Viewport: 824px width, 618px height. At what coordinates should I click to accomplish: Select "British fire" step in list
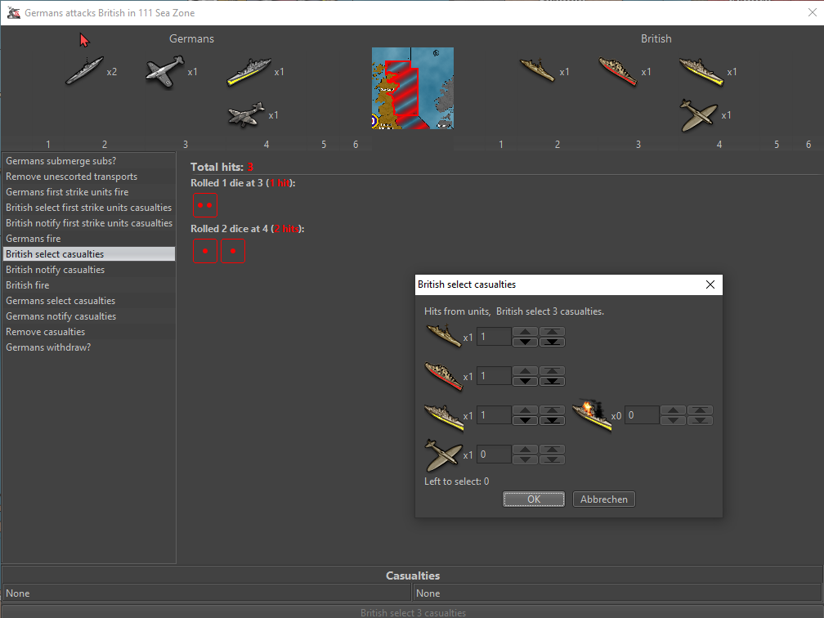click(28, 285)
